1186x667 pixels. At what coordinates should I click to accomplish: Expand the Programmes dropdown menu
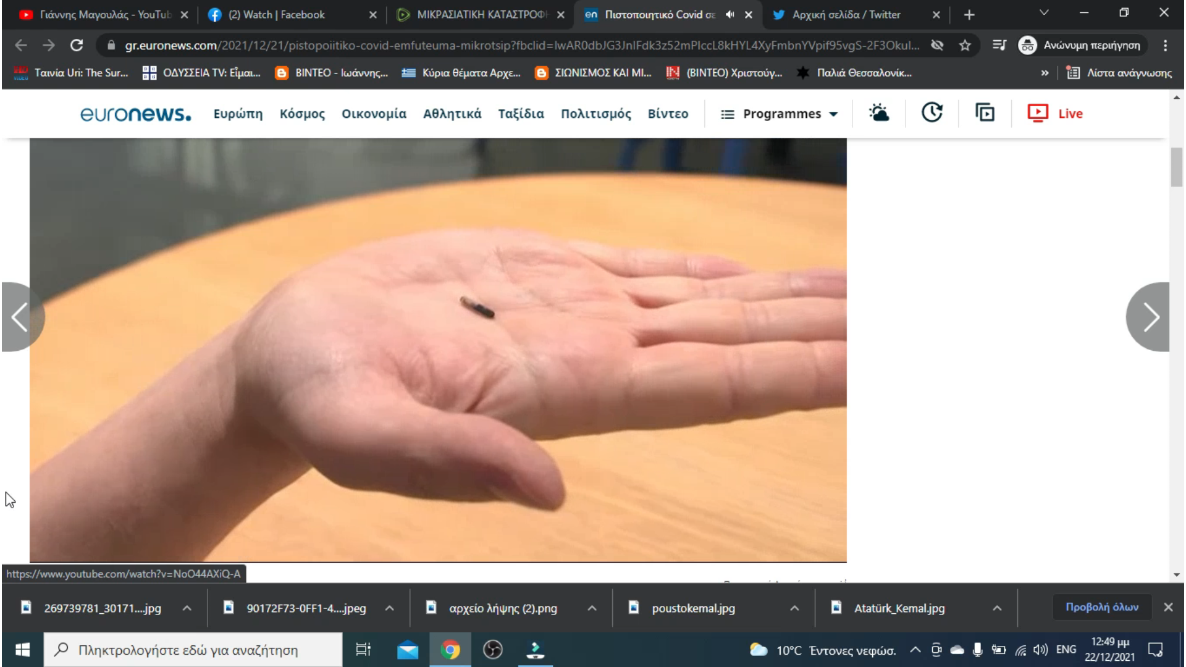[x=780, y=114]
